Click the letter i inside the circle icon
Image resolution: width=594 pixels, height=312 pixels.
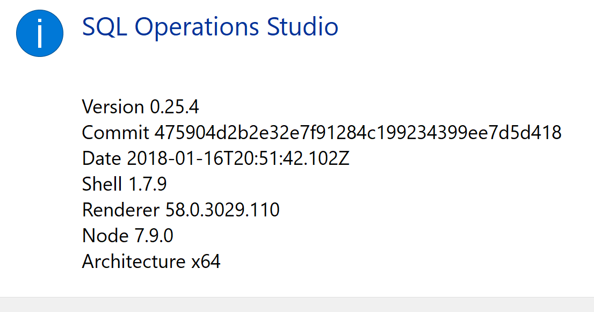point(40,33)
